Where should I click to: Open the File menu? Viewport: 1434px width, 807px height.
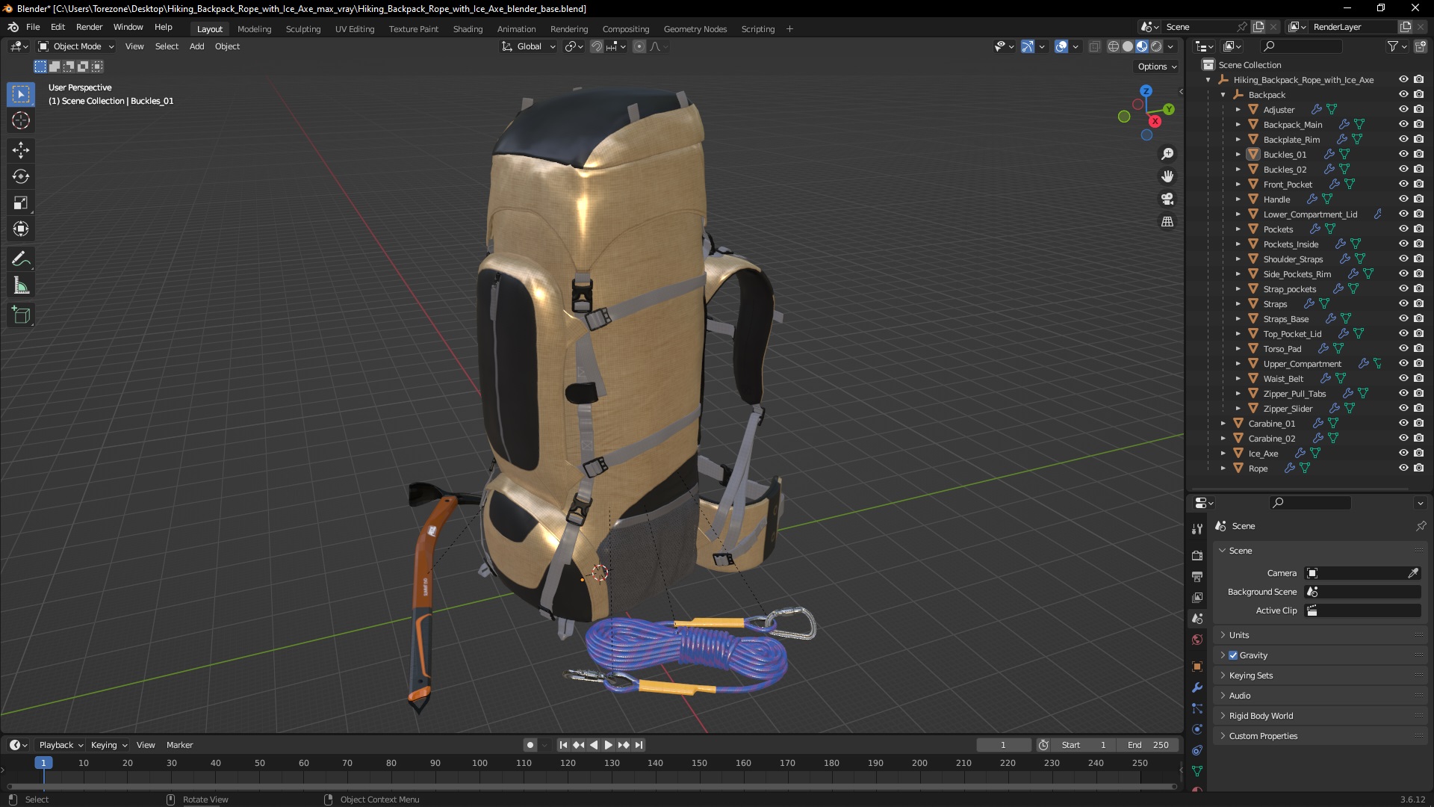pyautogui.click(x=33, y=27)
